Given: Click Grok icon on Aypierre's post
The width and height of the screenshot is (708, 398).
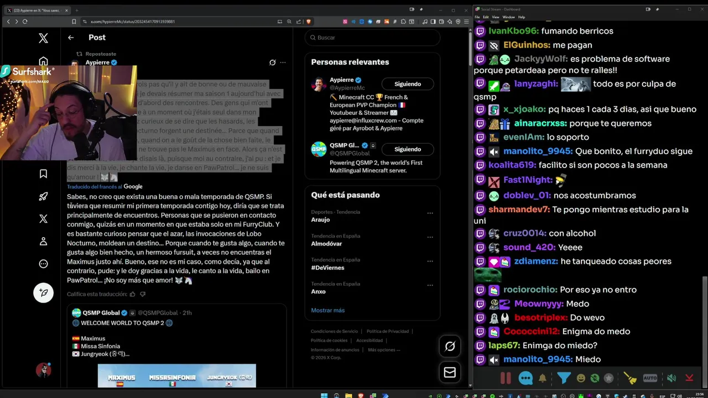Looking at the screenshot, I should tap(272, 62).
